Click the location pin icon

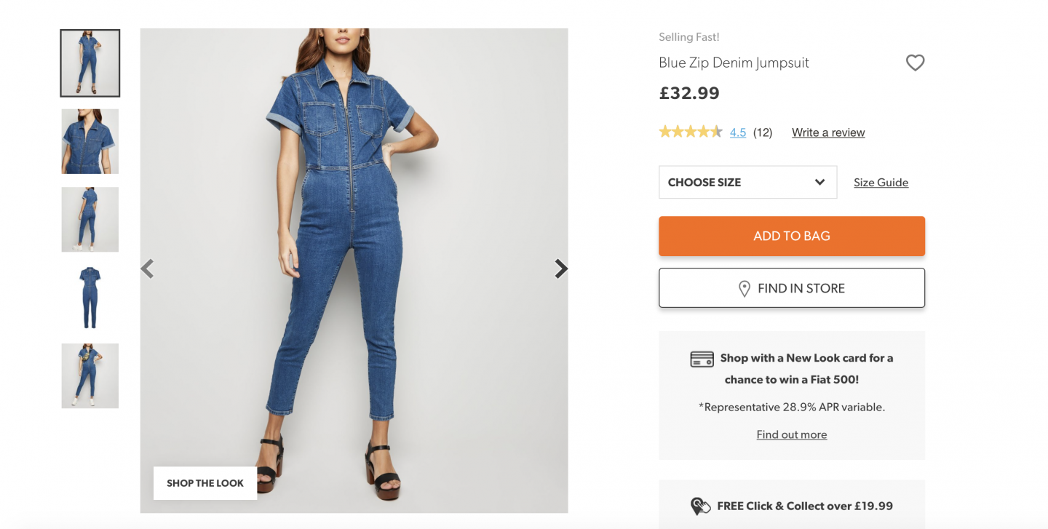pyautogui.click(x=744, y=289)
